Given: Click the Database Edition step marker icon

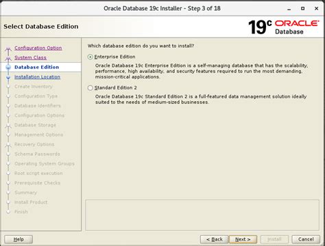Looking at the screenshot, I should (x=8, y=67).
